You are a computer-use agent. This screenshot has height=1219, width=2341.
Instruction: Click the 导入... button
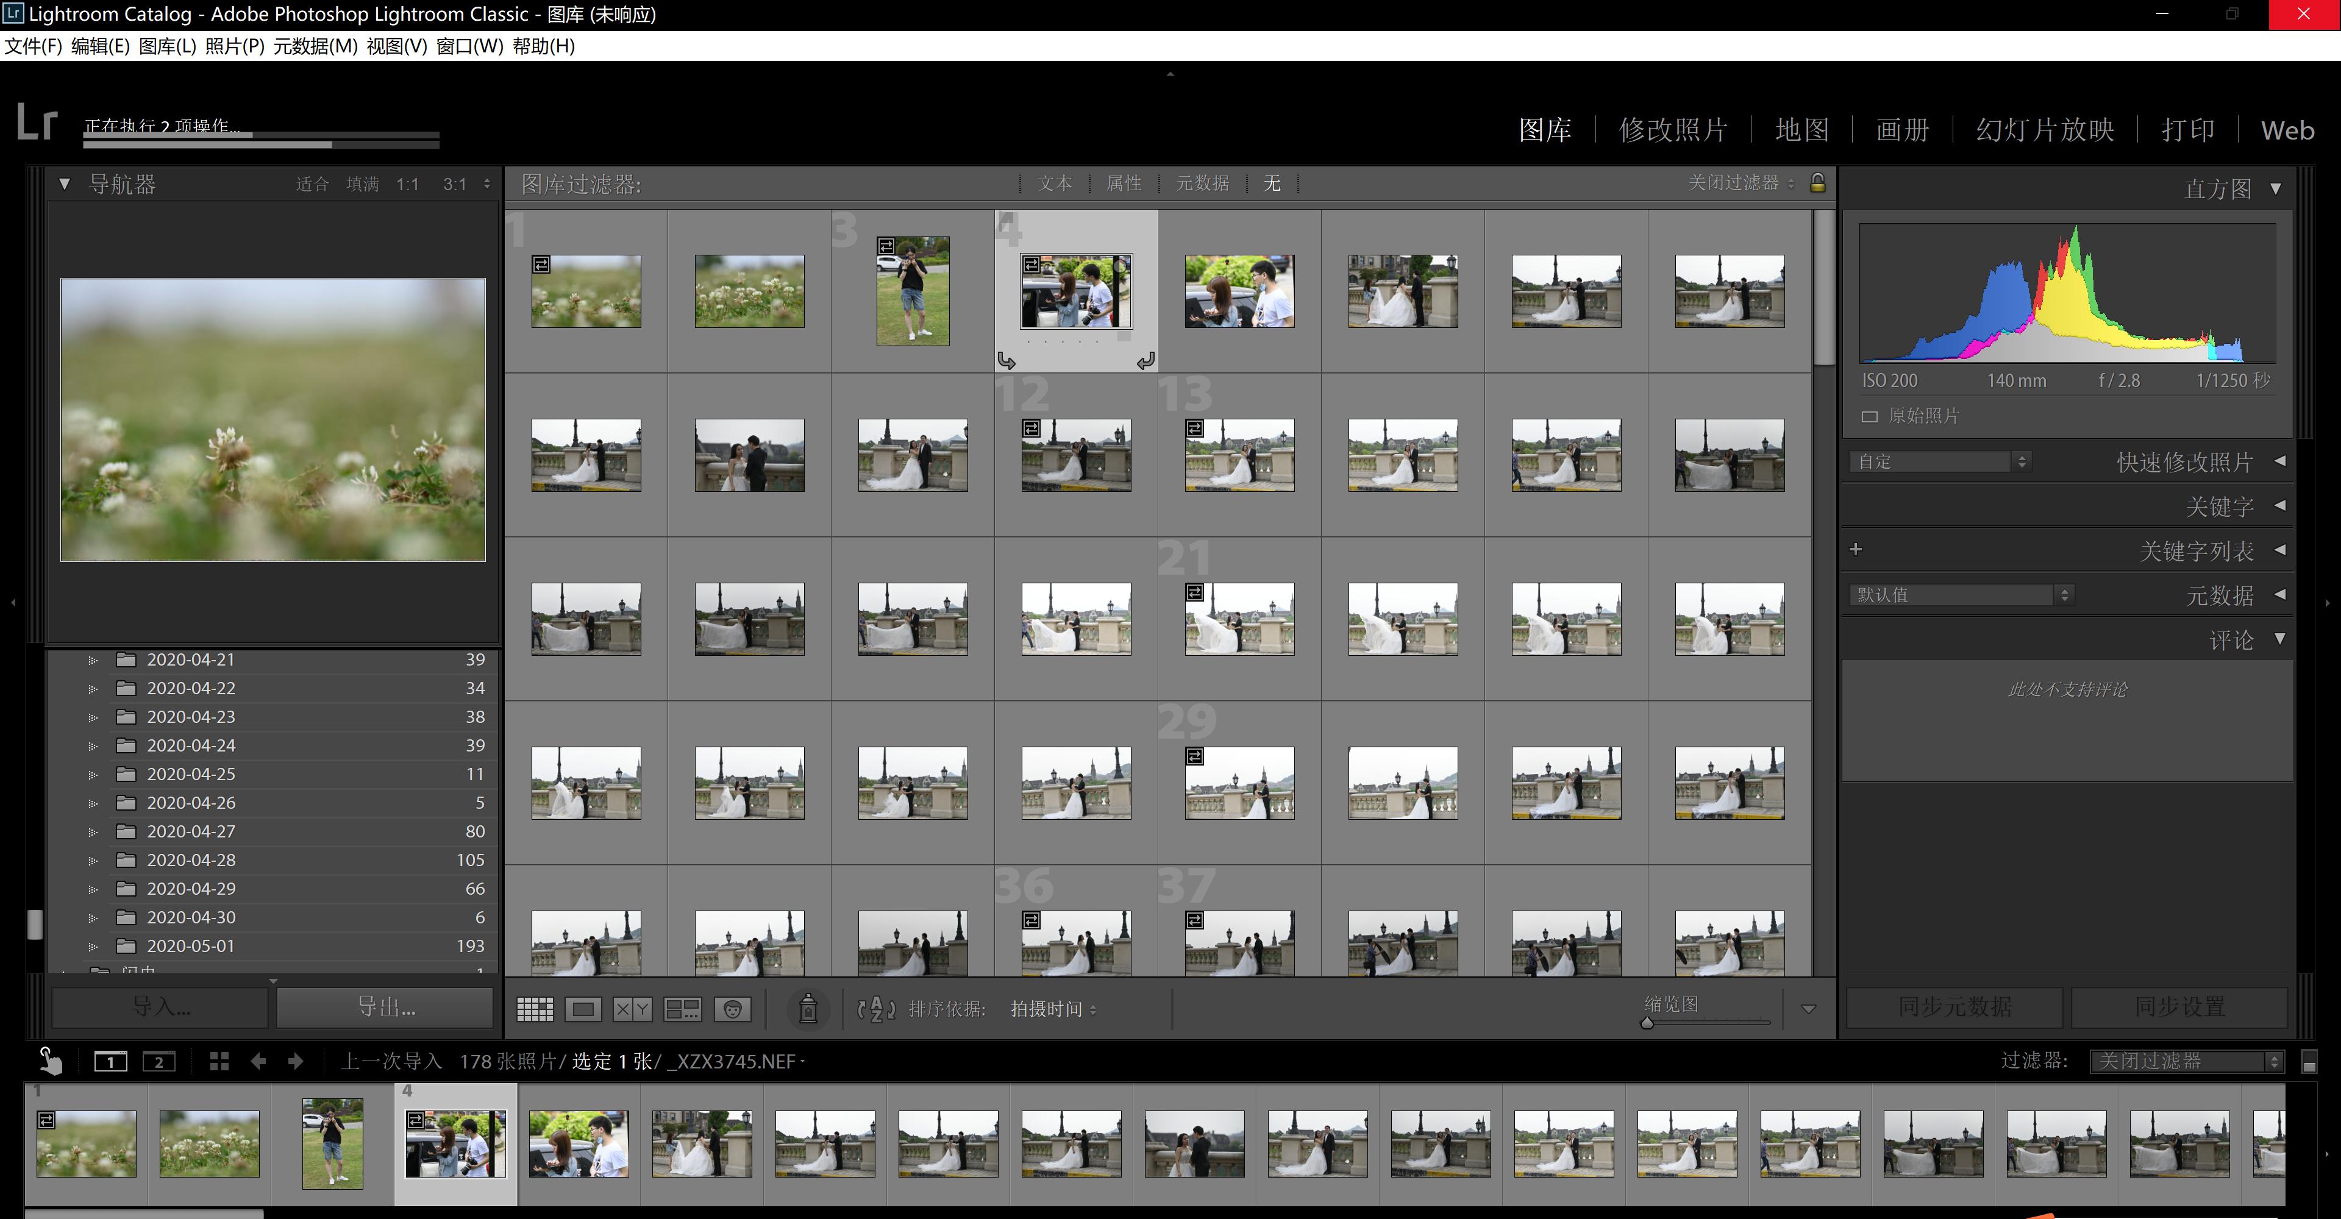point(161,1006)
